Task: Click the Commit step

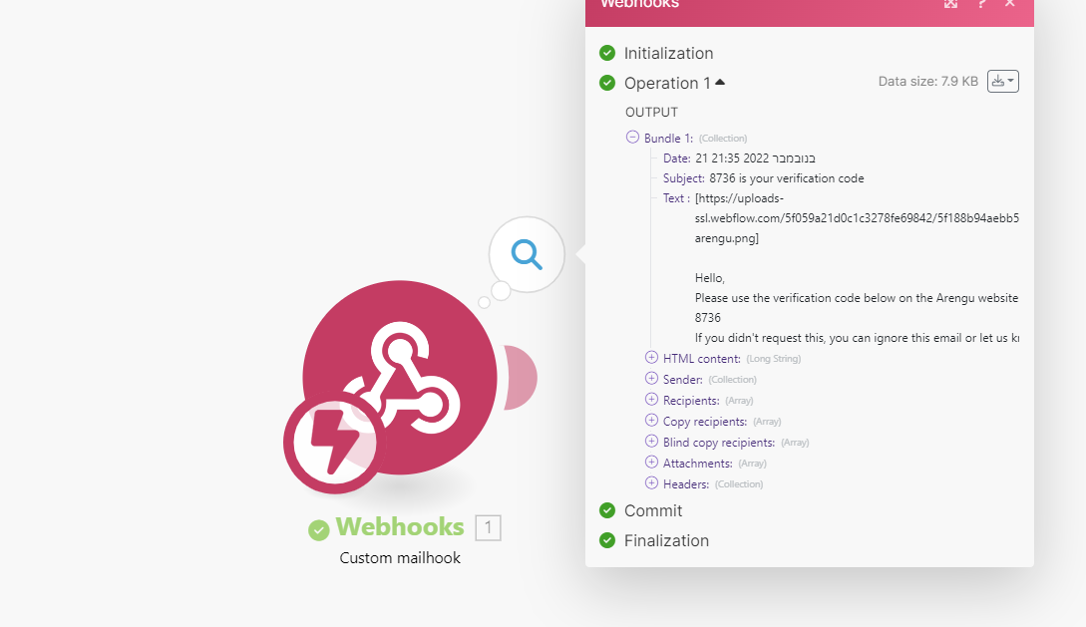Action: coord(653,510)
